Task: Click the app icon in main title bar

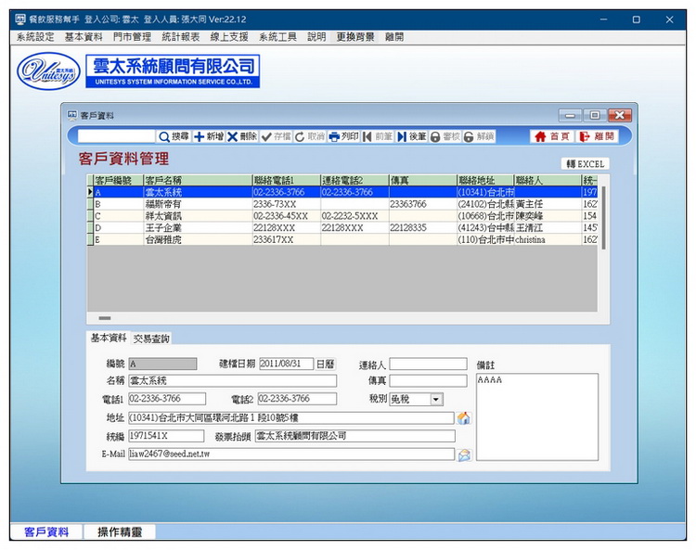Action: click(20, 19)
